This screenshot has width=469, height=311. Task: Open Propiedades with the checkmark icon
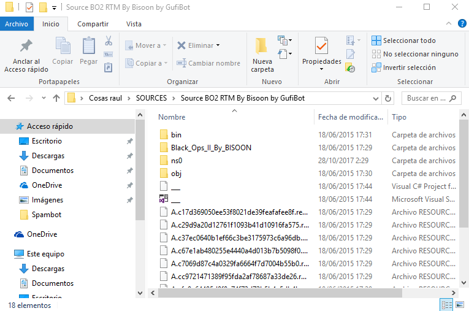pos(321,47)
